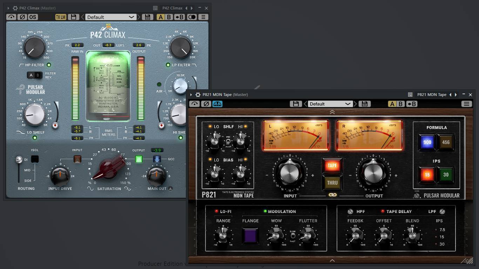
Task: Collapse P821 bottom panel chevron
Action: click(x=332, y=261)
